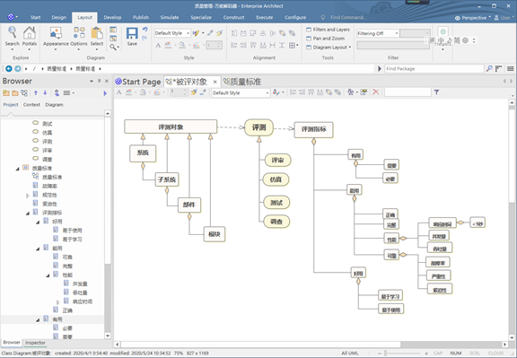Collapse the 性能 tree node
Viewport: 517px width, 358px height.
48,275
